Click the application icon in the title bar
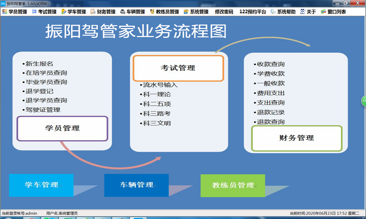The image size is (366, 219). coord(3,3)
